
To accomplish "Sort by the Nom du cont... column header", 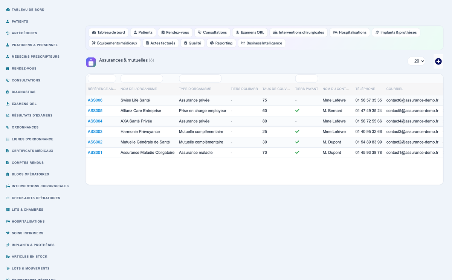I will 336,89.
